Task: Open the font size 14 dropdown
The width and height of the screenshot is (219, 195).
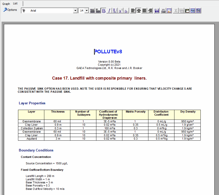Action: pos(87,11)
